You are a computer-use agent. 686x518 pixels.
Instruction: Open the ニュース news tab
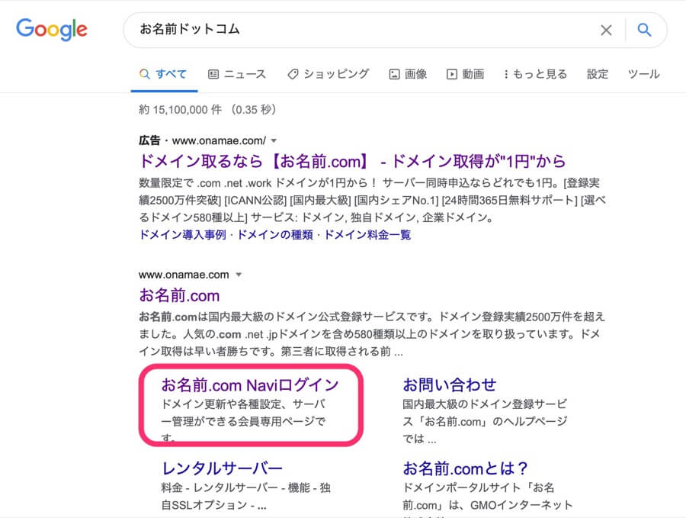click(x=237, y=74)
